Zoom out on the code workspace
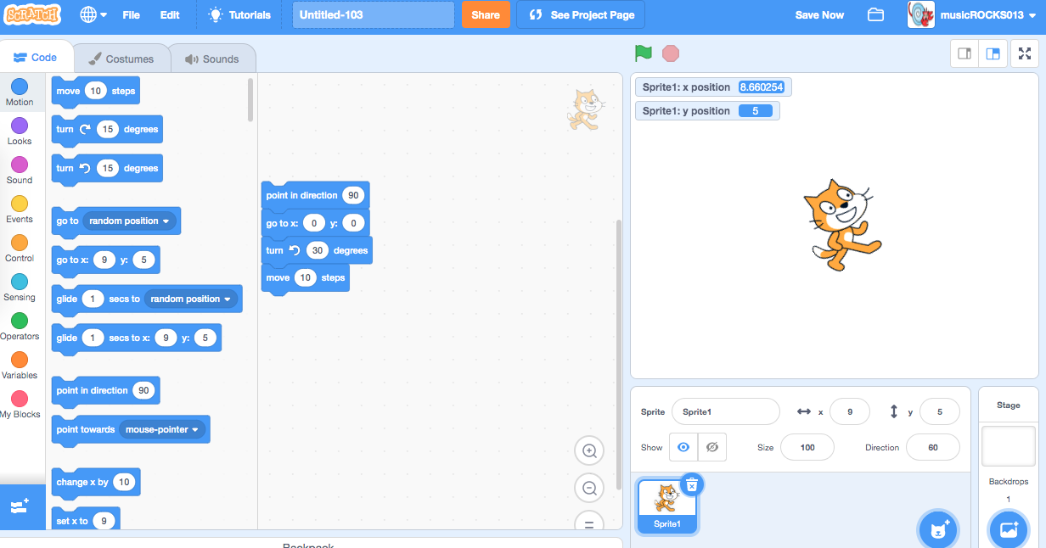This screenshot has width=1046, height=548. [x=589, y=488]
